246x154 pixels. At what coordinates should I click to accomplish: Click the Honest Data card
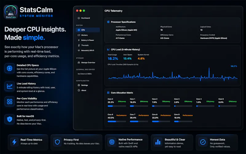tap(217, 142)
